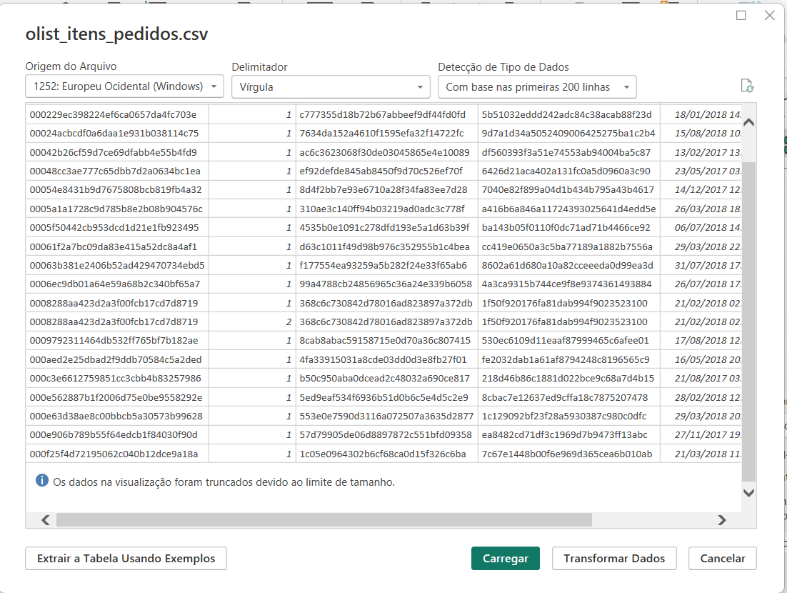Select product id 4535b0e1091c278dfd193e5a1d63b39f
Screen dimensions: 787x593
[386, 227]
